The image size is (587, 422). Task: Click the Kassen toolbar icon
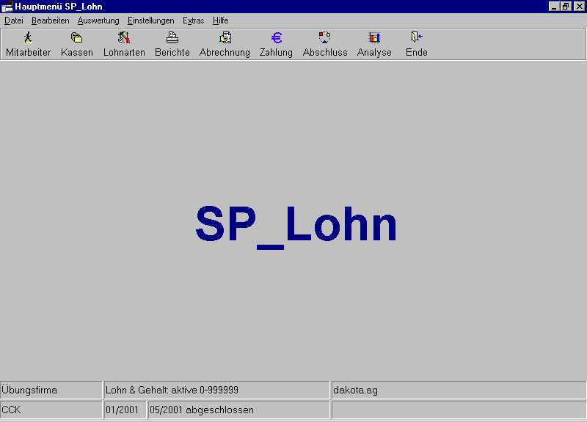click(76, 38)
